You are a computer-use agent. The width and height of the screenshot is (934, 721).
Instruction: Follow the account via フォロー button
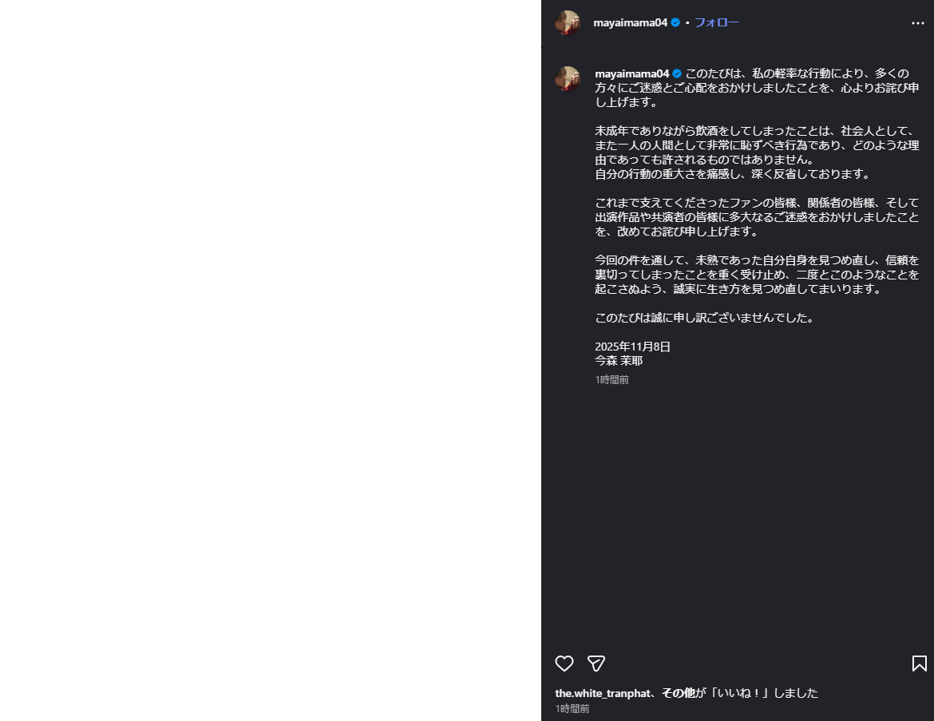click(x=717, y=22)
